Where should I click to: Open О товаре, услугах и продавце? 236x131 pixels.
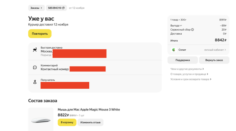[x=189, y=74]
